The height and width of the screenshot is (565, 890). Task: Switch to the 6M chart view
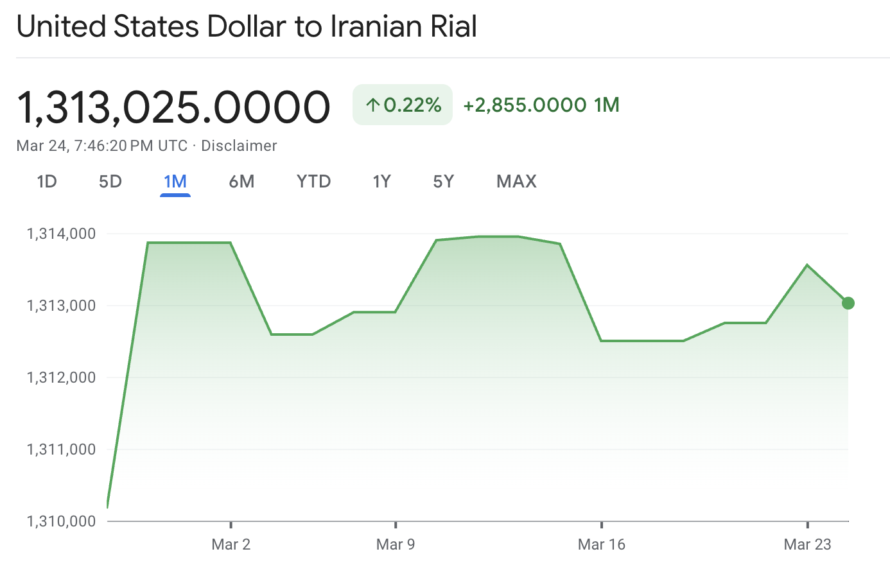tap(241, 182)
